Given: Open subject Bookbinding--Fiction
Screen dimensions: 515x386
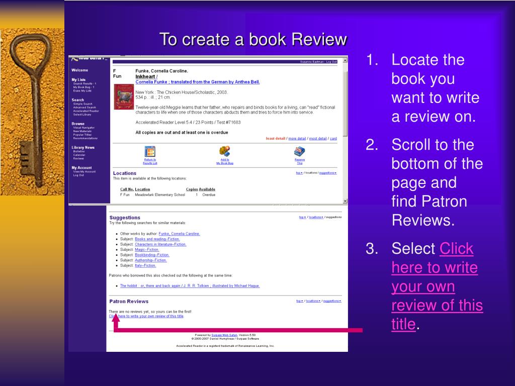Looking at the screenshot, I should coord(152,255).
